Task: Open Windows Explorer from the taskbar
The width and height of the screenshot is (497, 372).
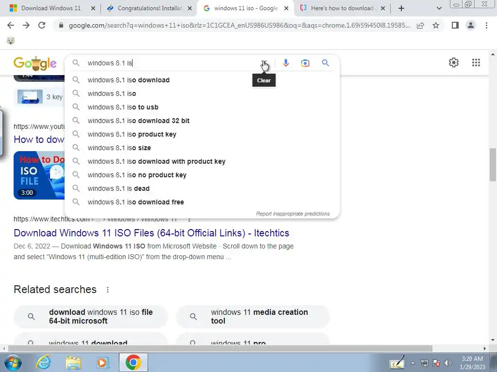Action: click(73, 362)
